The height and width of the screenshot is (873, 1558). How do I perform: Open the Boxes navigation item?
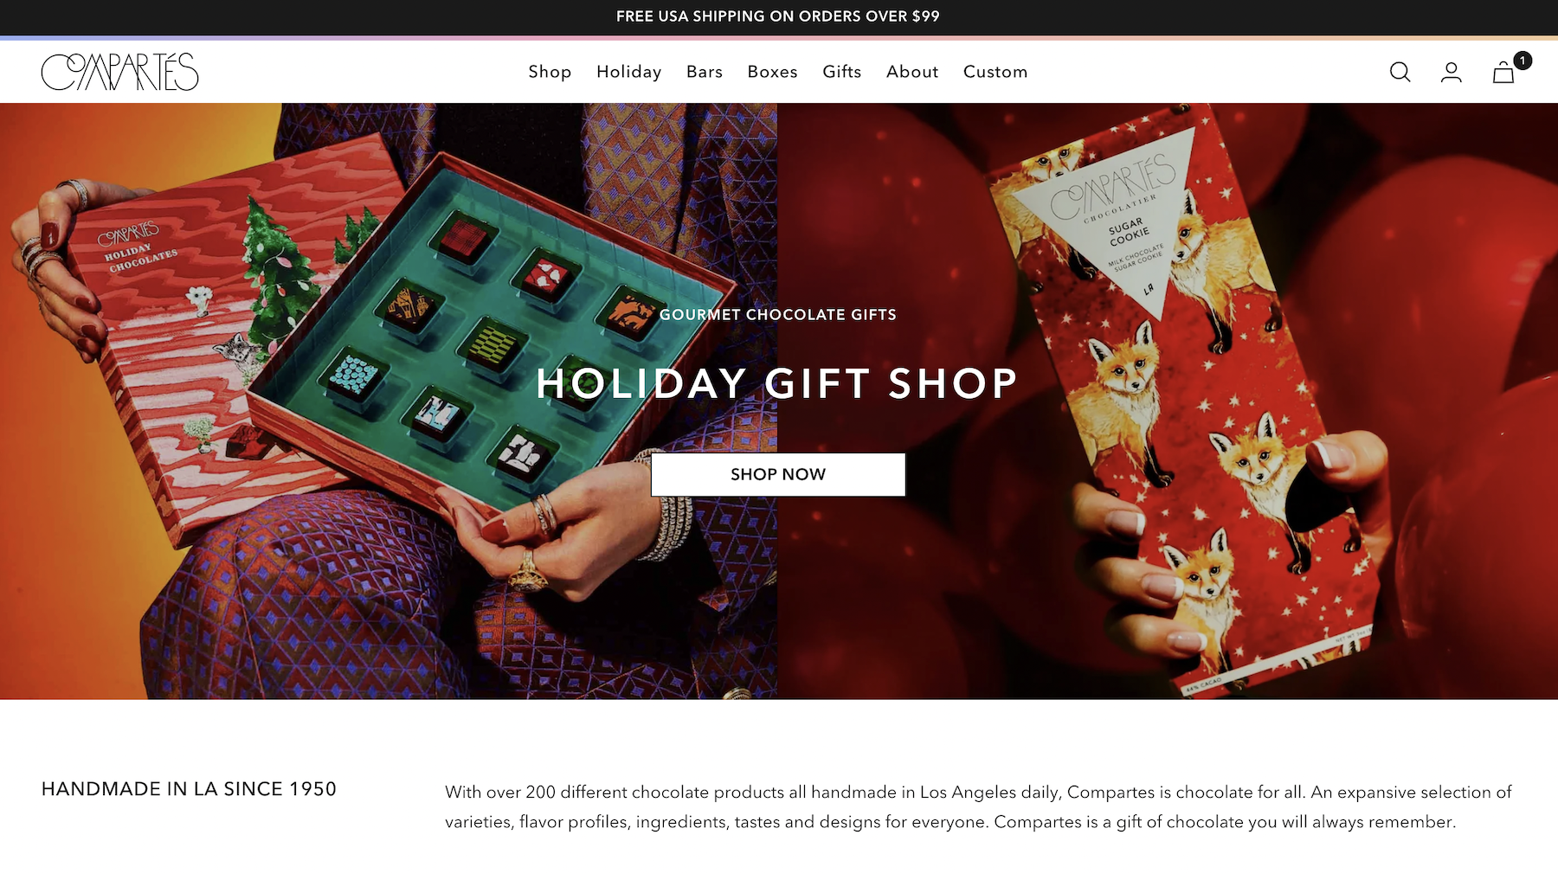[x=773, y=72]
